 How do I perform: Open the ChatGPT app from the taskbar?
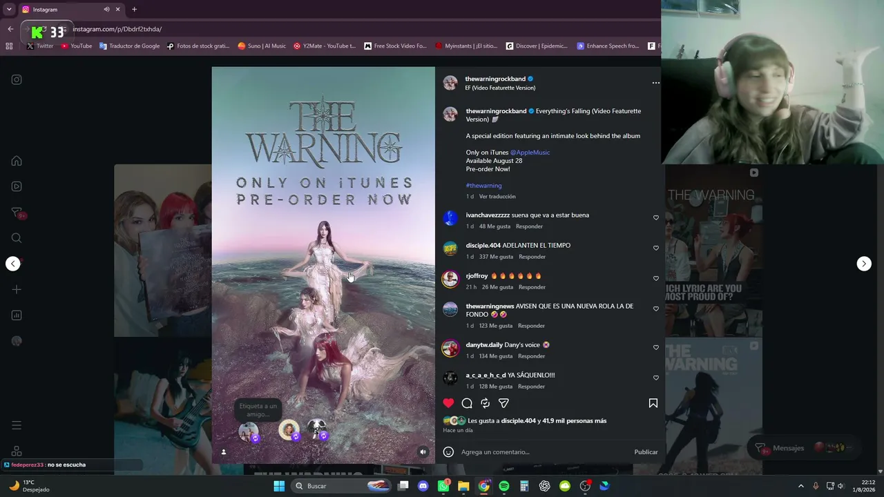click(x=545, y=486)
